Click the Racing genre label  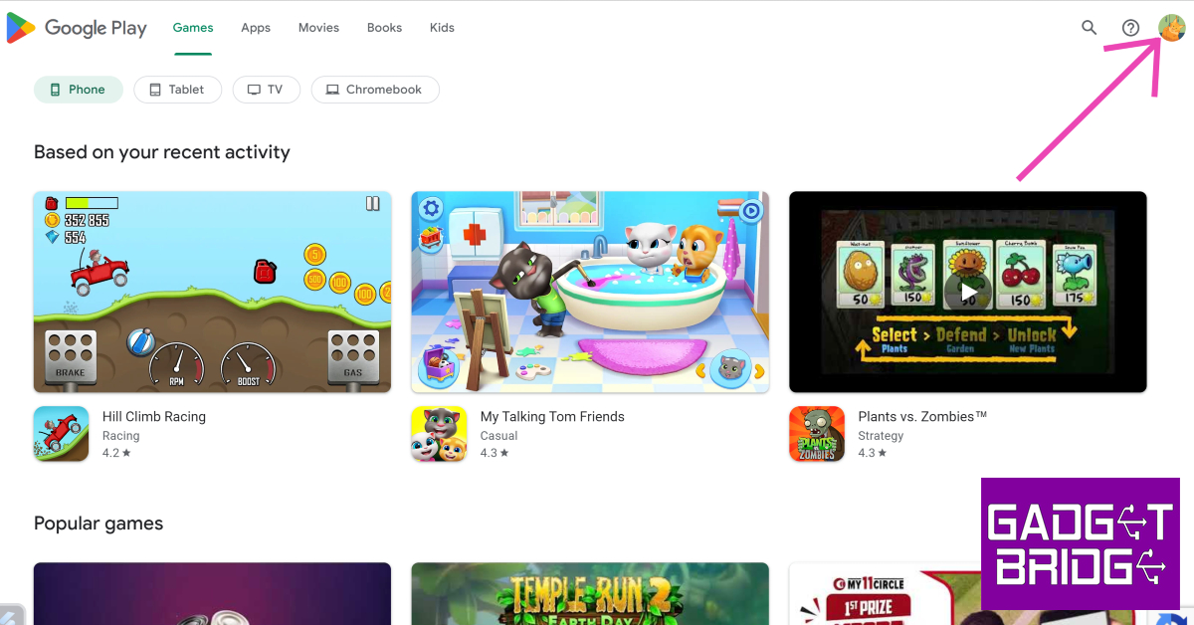[121, 436]
